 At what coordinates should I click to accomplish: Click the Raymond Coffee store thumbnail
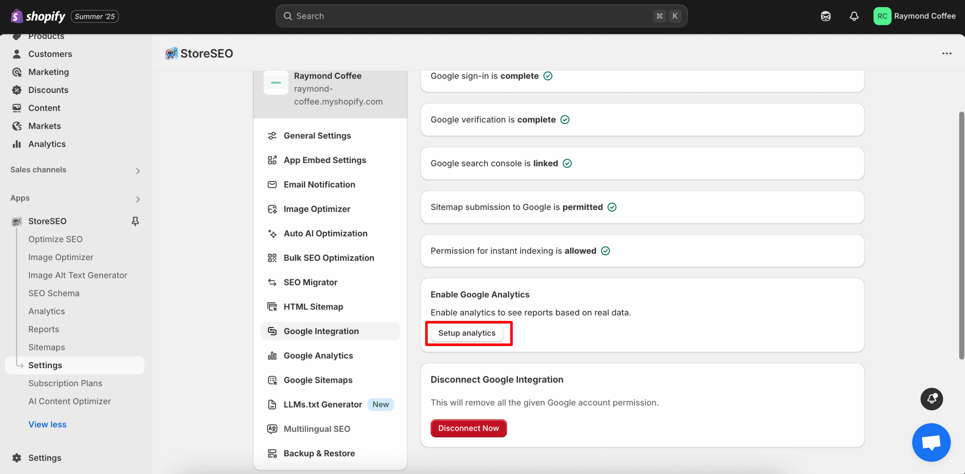(276, 82)
